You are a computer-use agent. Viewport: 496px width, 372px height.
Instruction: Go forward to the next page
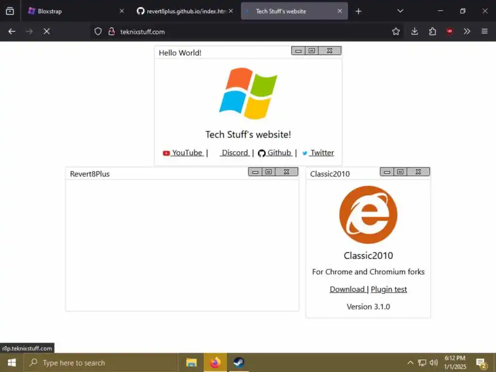click(29, 31)
